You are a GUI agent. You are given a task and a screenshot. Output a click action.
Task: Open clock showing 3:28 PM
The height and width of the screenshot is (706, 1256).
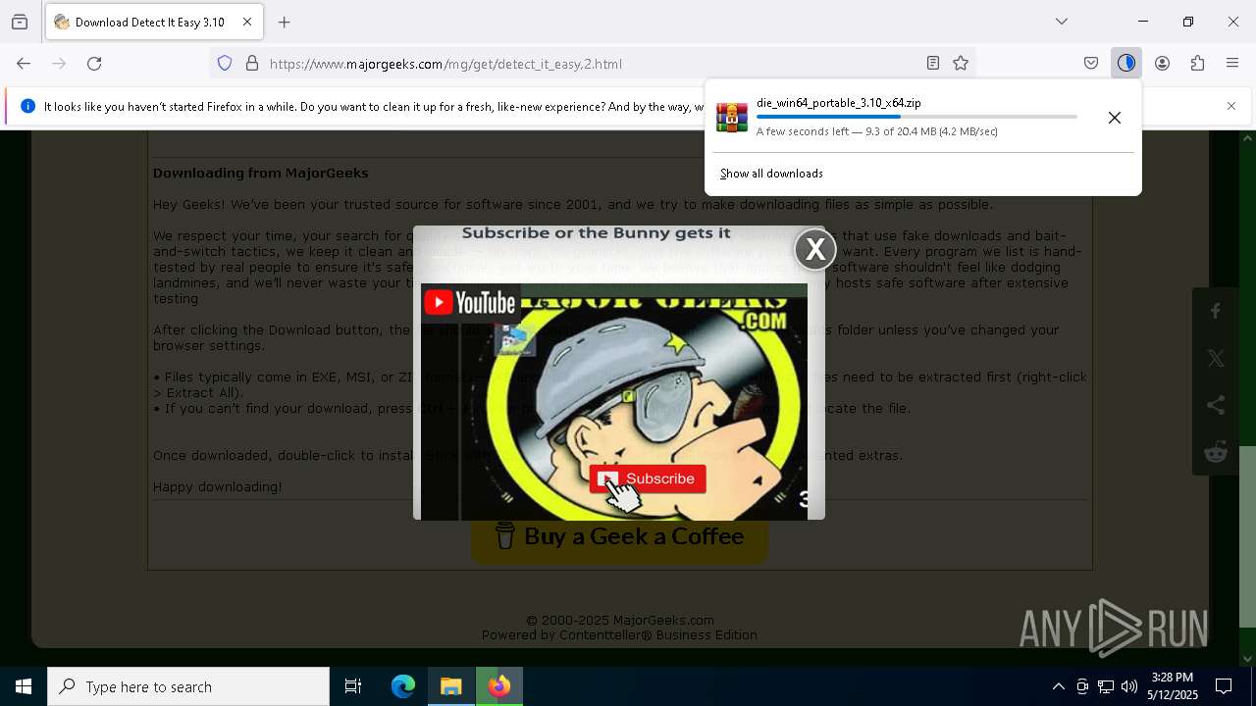(x=1173, y=686)
